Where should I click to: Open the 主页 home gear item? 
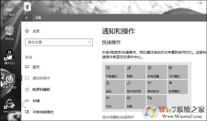[32, 31]
